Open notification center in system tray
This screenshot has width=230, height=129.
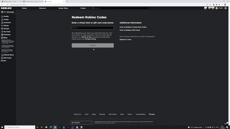[227, 127]
